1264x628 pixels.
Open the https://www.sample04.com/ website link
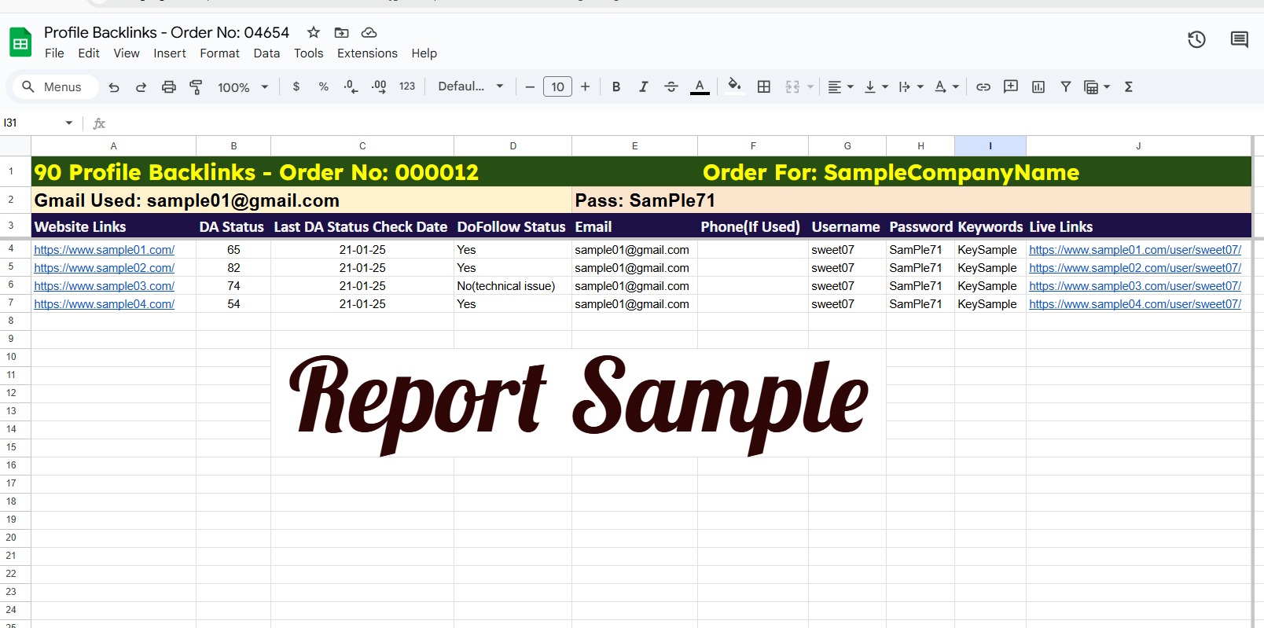pos(105,304)
